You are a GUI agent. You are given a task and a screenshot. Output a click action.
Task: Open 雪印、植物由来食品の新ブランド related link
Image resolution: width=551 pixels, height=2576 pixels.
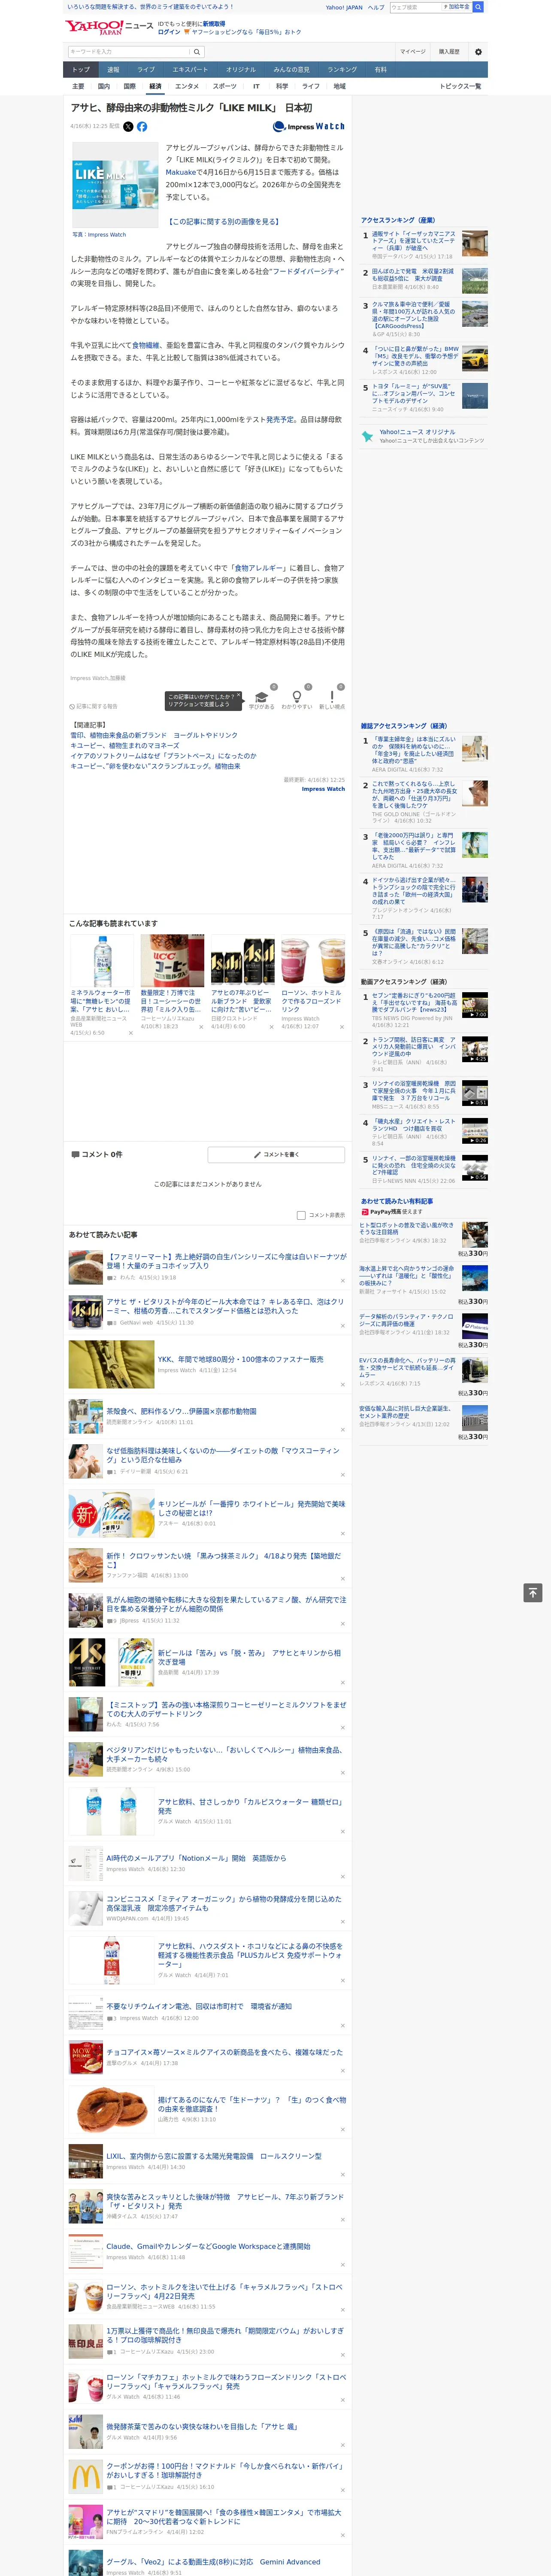[154, 735]
